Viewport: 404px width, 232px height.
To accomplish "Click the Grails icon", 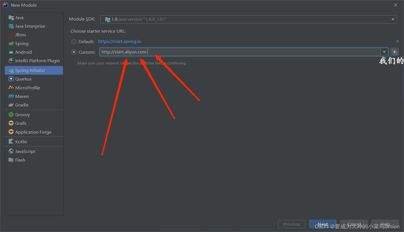I will click(11, 123).
